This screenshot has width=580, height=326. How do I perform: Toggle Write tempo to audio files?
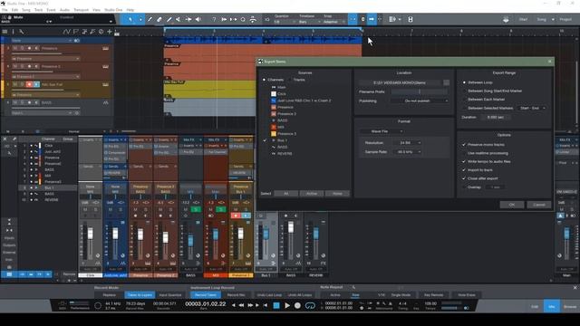464,161
